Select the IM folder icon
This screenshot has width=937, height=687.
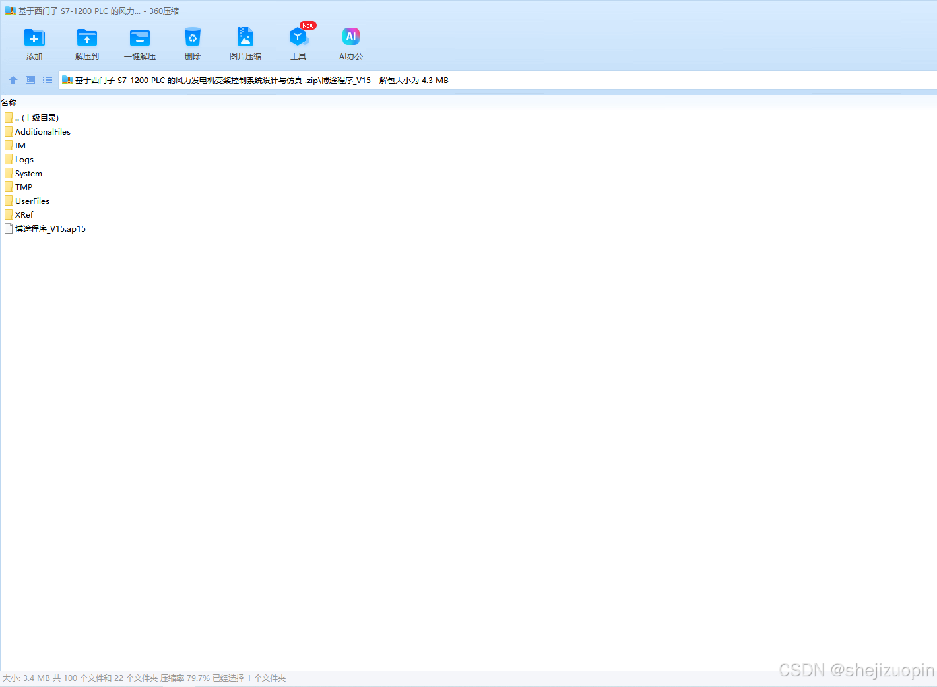(9, 145)
